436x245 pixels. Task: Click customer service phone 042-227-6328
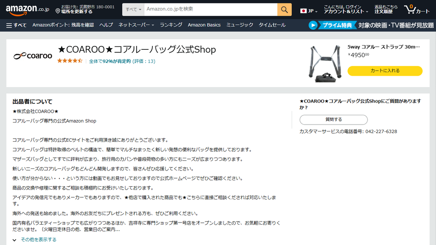[381, 132]
